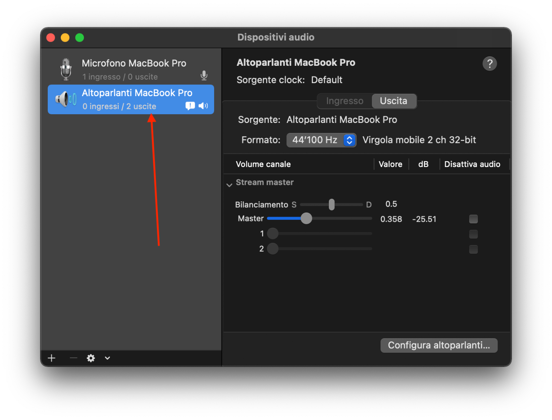Close the Dispositivi audio window

(x=50, y=37)
